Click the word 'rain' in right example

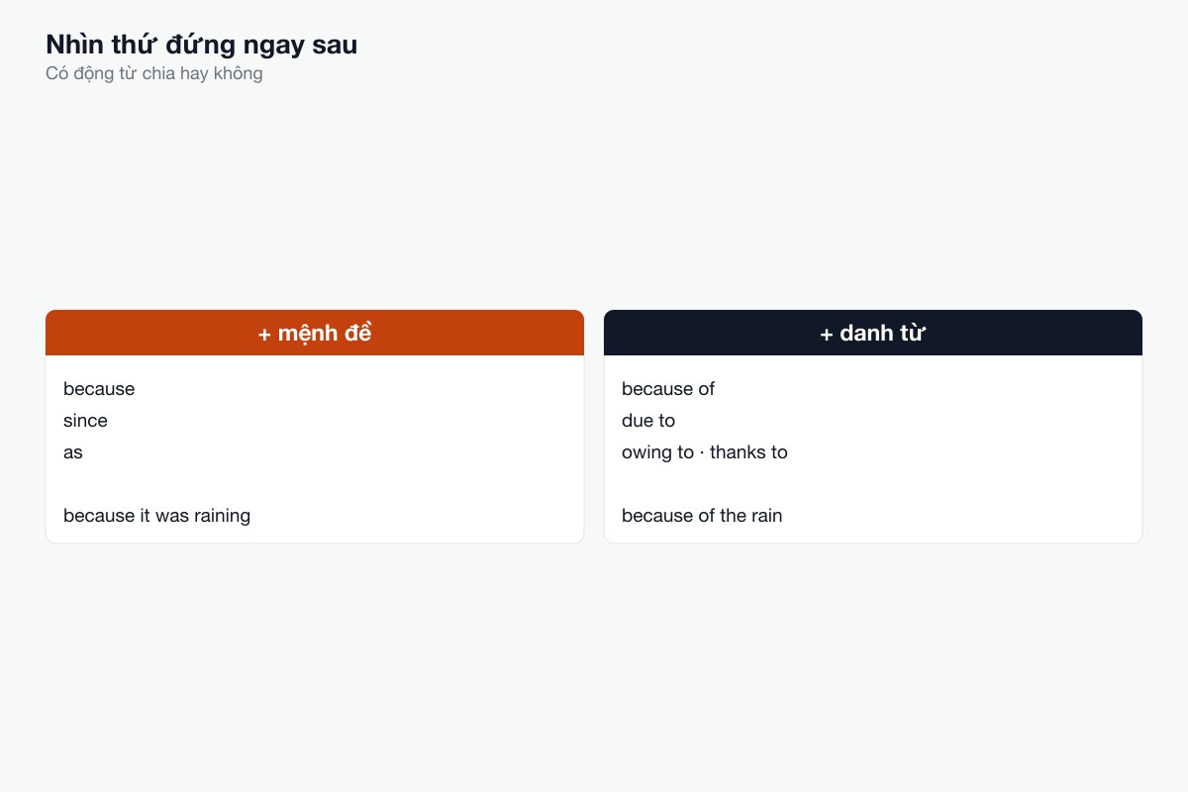click(765, 516)
